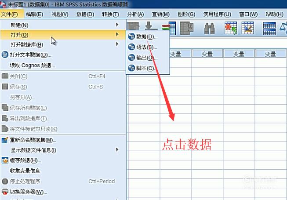Screen dimensions: 287x200
Task: Expand the 打开数据库(B) submenu arrow
Action: pyautogui.click(x=117, y=44)
